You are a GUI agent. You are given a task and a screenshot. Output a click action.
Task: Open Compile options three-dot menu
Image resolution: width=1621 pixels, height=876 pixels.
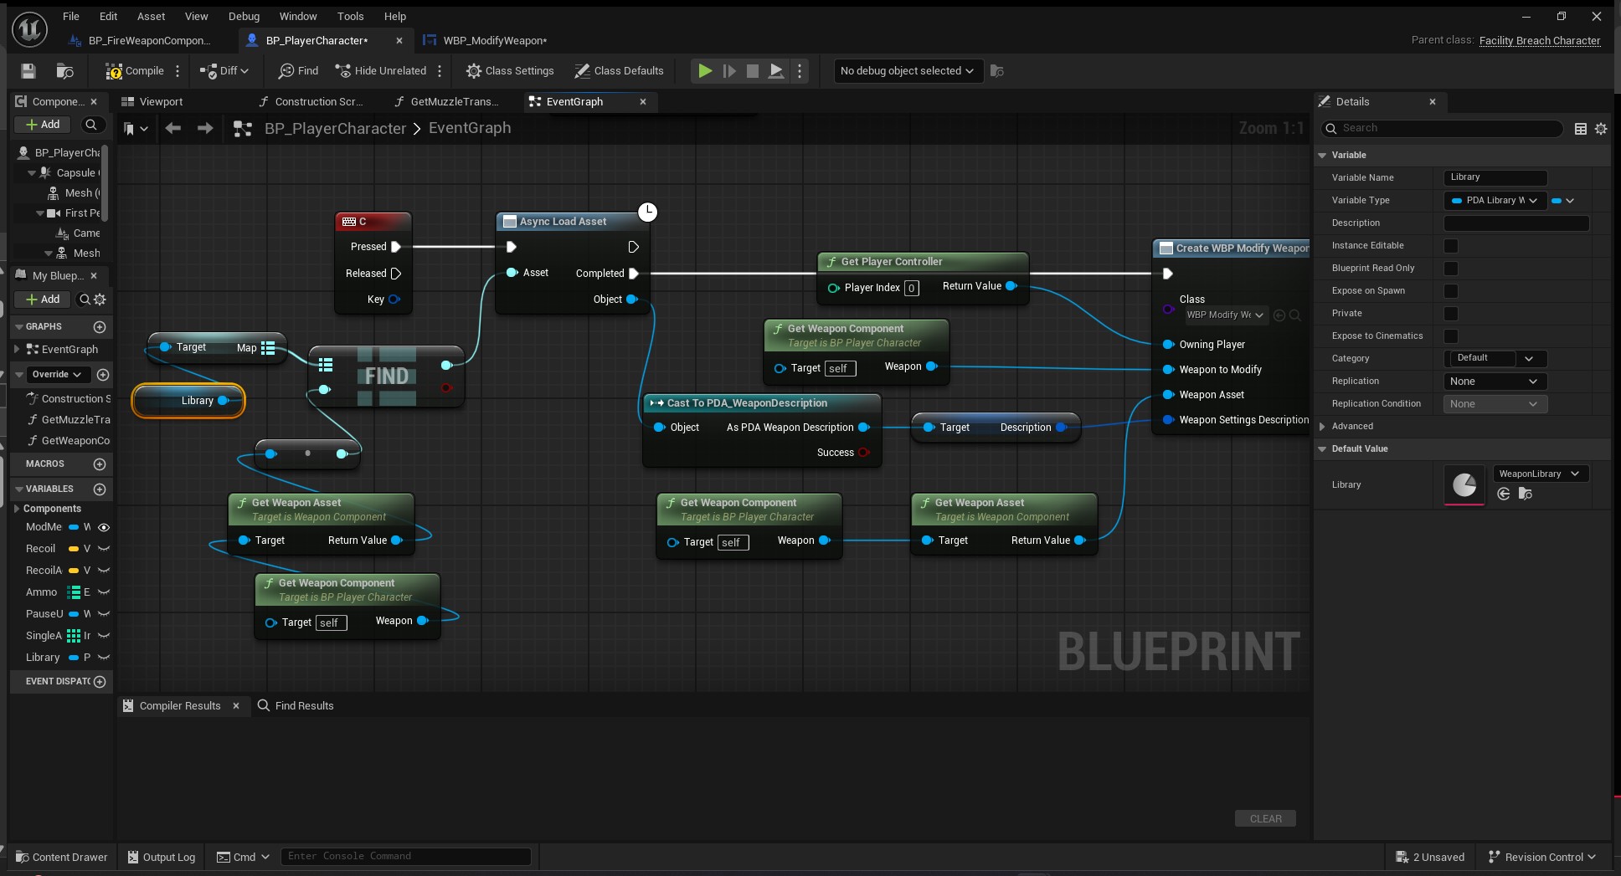click(x=178, y=71)
